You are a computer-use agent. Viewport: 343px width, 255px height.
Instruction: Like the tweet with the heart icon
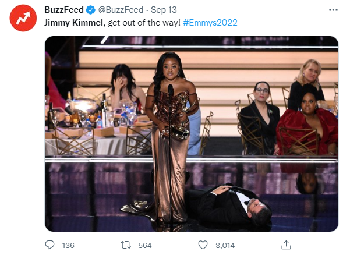[203, 245]
